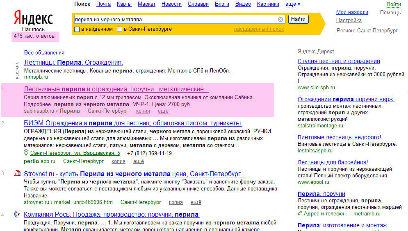Open cached копия of sabinaspb.ru result
This screenshot has height=231, width=408.
(x=143, y=111)
